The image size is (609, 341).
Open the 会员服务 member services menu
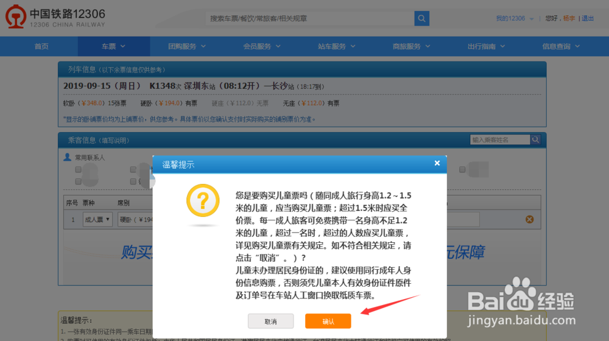tap(262, 46)
